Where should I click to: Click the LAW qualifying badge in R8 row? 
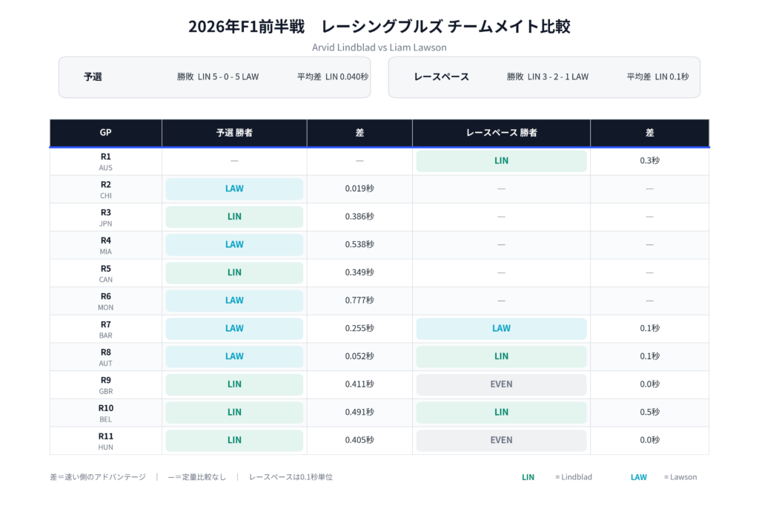(234, 357)
